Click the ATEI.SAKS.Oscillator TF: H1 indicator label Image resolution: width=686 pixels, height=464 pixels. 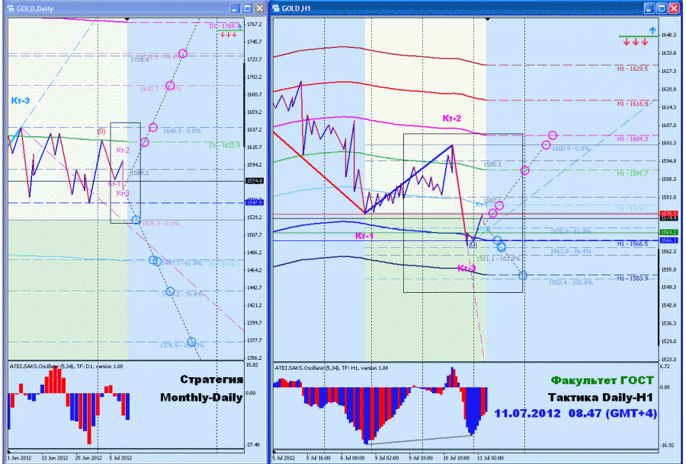click(x=332, y=368)
